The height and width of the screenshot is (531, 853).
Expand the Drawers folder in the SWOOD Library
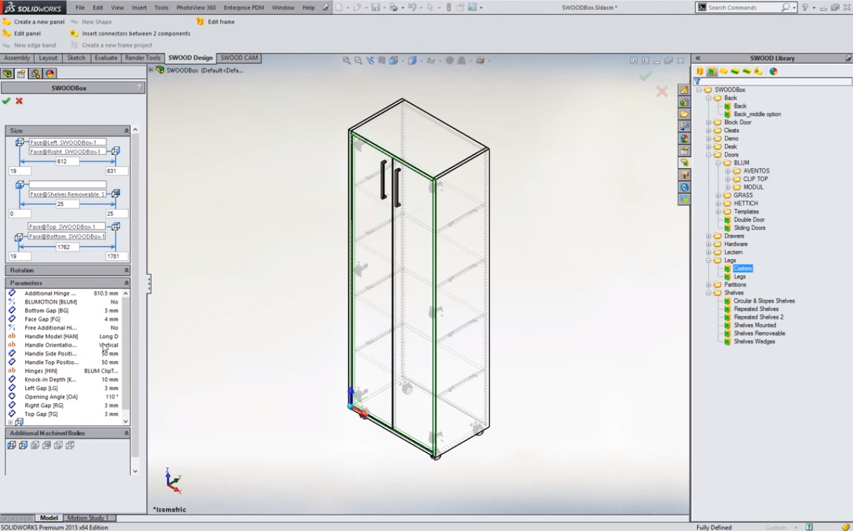[708, 236]
